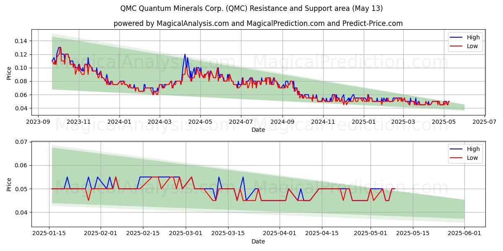Viewport: 503px width, 251px height.
Task: Click the 2024-09 tick label
Action: pyautogui.click(x=282, y=122)
